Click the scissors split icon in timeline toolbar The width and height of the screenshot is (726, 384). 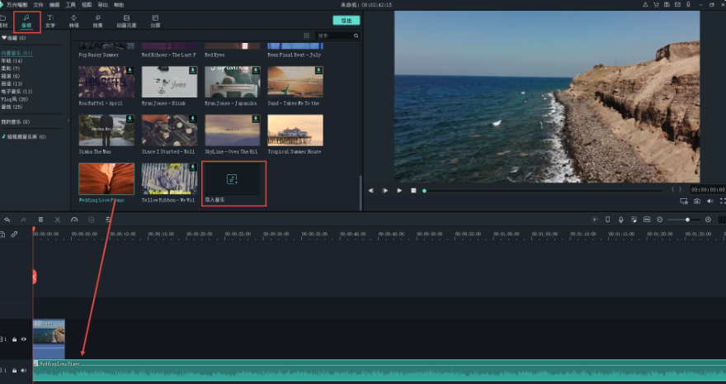pyautogui.click(x=57, y=220)
